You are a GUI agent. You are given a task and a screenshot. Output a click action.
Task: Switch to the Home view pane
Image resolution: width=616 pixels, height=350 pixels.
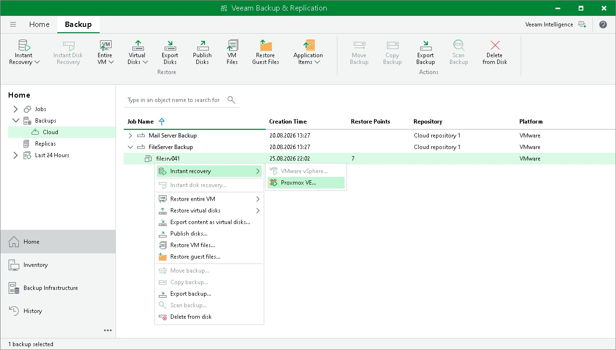[58, 242]
